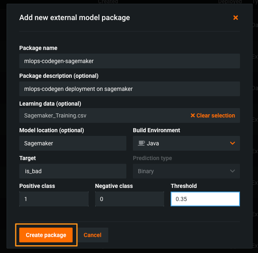Select the Sagemaker_Training.csv learning data entry
This screenshot has width=258, height=253.
(x=55, y=116)
